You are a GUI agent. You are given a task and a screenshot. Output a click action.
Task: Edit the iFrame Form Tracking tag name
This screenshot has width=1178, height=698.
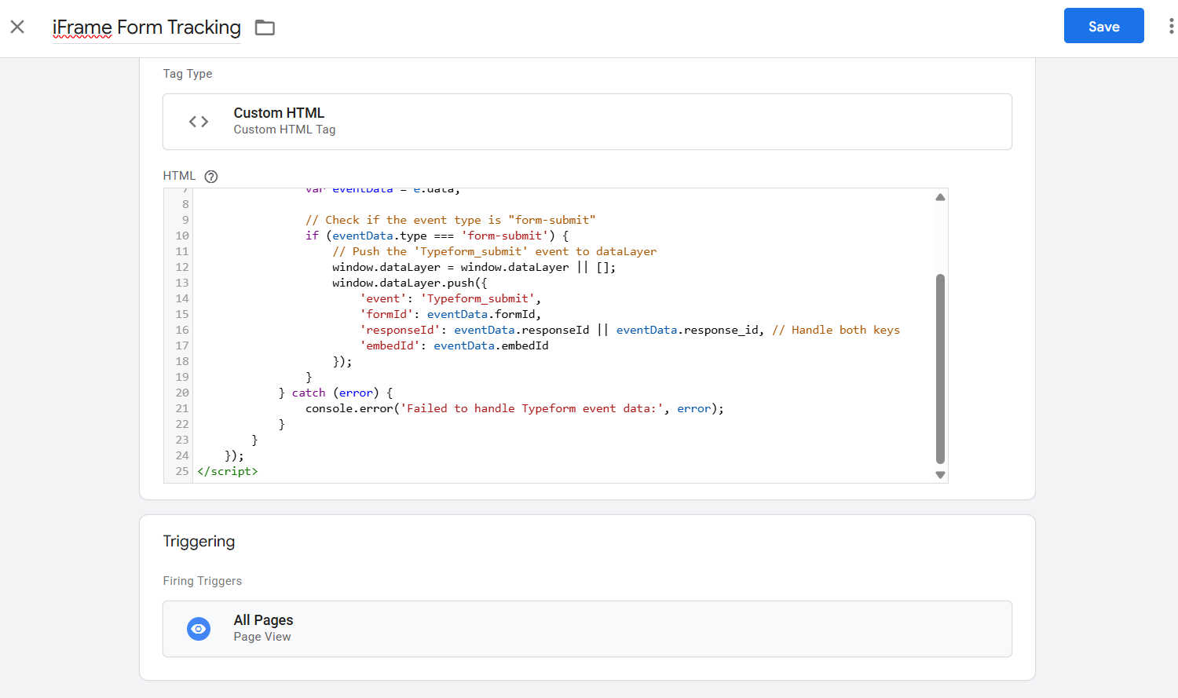click(147, 27)
